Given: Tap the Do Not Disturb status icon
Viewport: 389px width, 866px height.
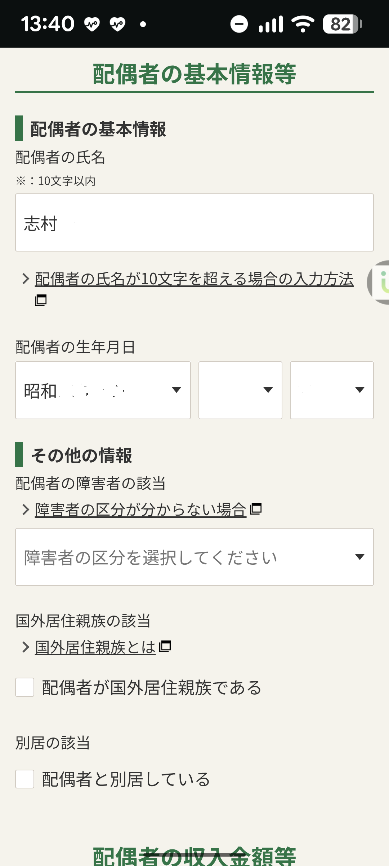Looking at the screenshot, I should (x=239, y=24).
